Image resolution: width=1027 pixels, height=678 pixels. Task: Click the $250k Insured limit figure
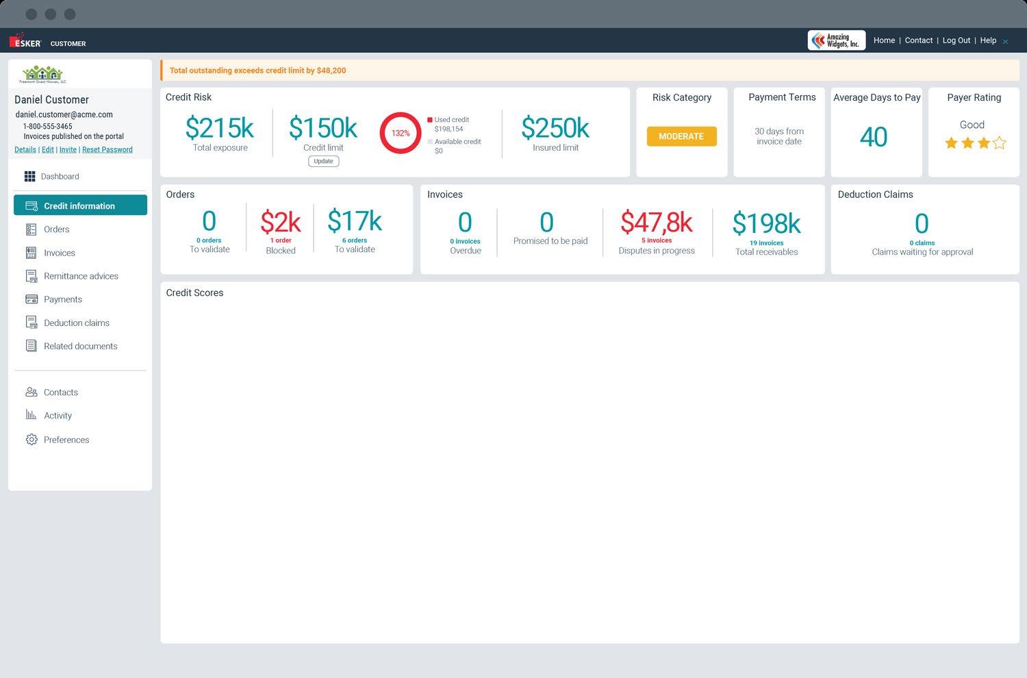pyautogui.click(x=555, y=128)
